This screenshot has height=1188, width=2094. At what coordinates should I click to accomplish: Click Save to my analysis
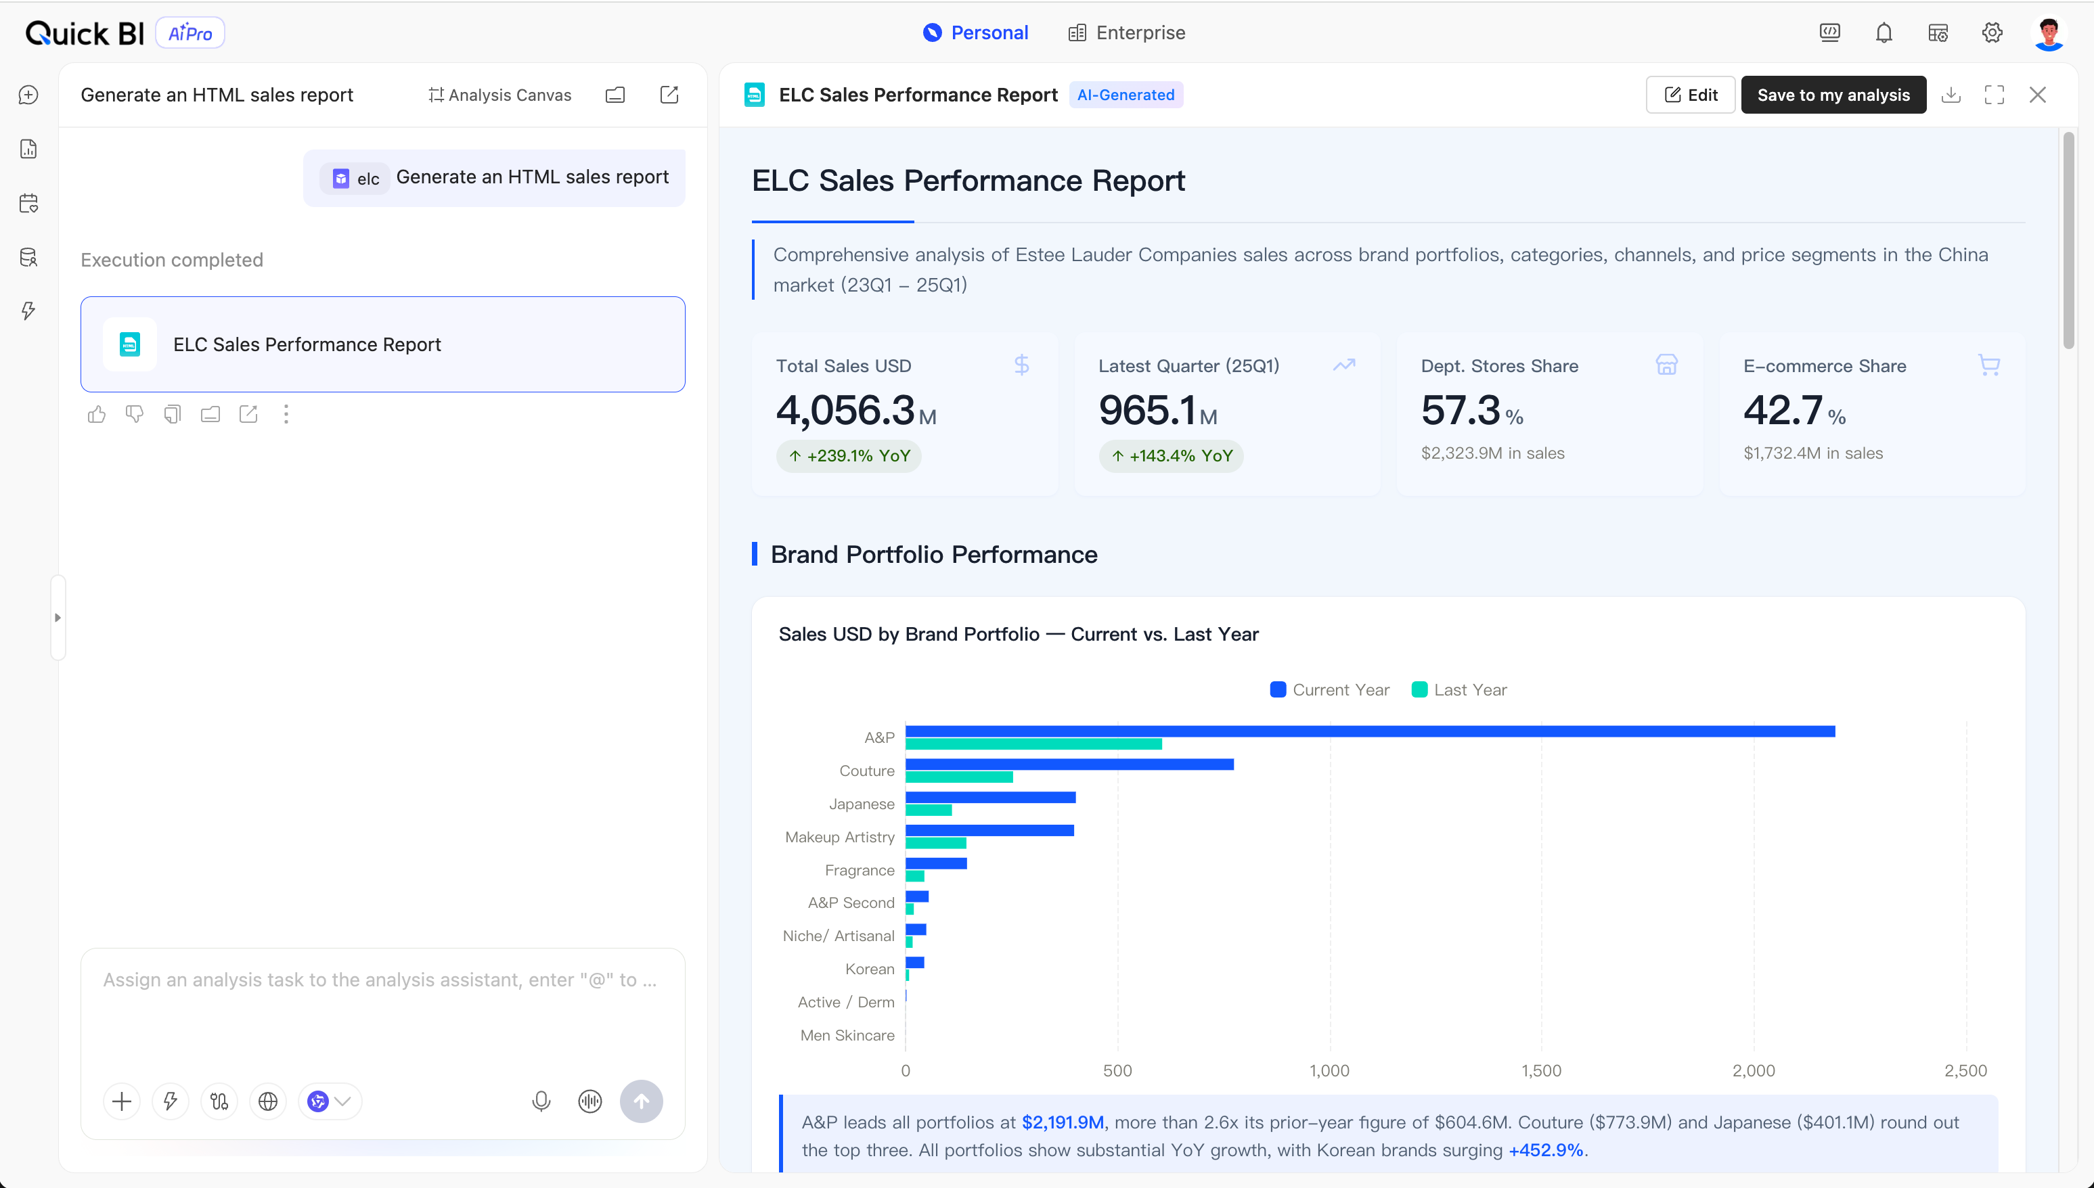click(x=1833, y=95)
